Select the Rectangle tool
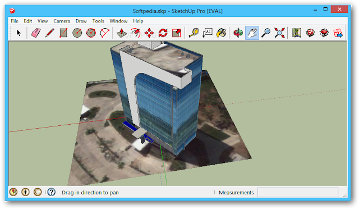This screenshot has width=359, height=209. pos(63,33)
